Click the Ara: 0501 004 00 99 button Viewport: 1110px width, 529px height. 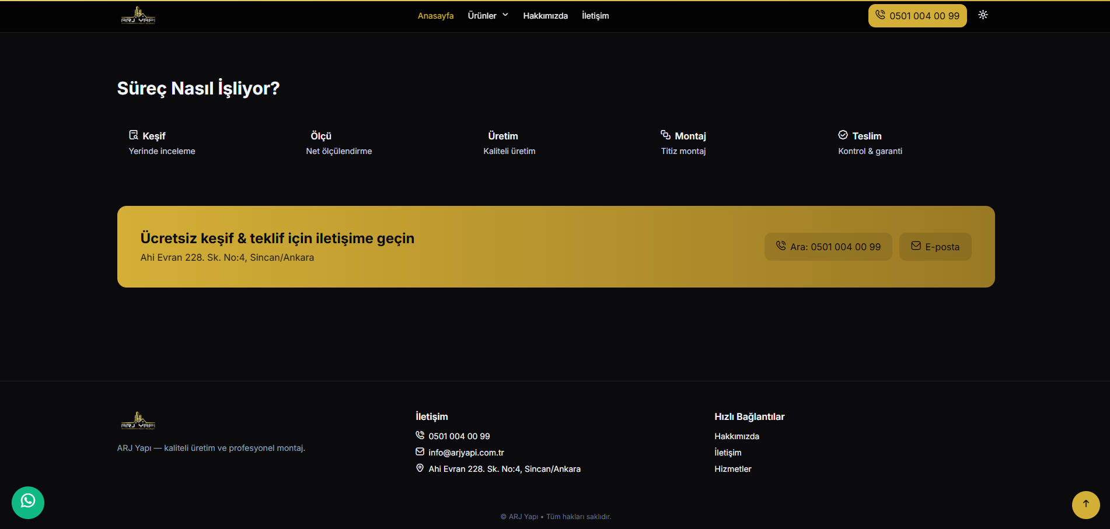point(828,247)
